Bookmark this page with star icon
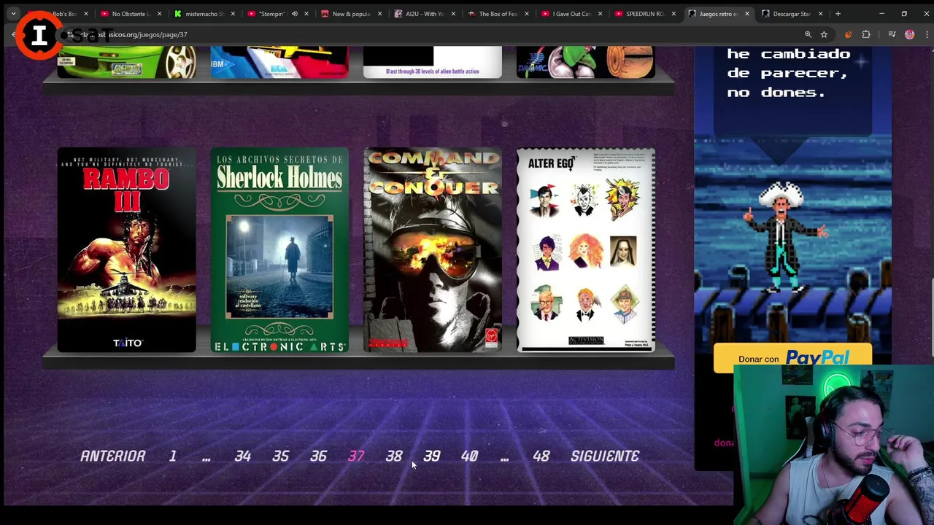Image resolution: width=934 pixels, height=525 pixels. tap(824, 34)
